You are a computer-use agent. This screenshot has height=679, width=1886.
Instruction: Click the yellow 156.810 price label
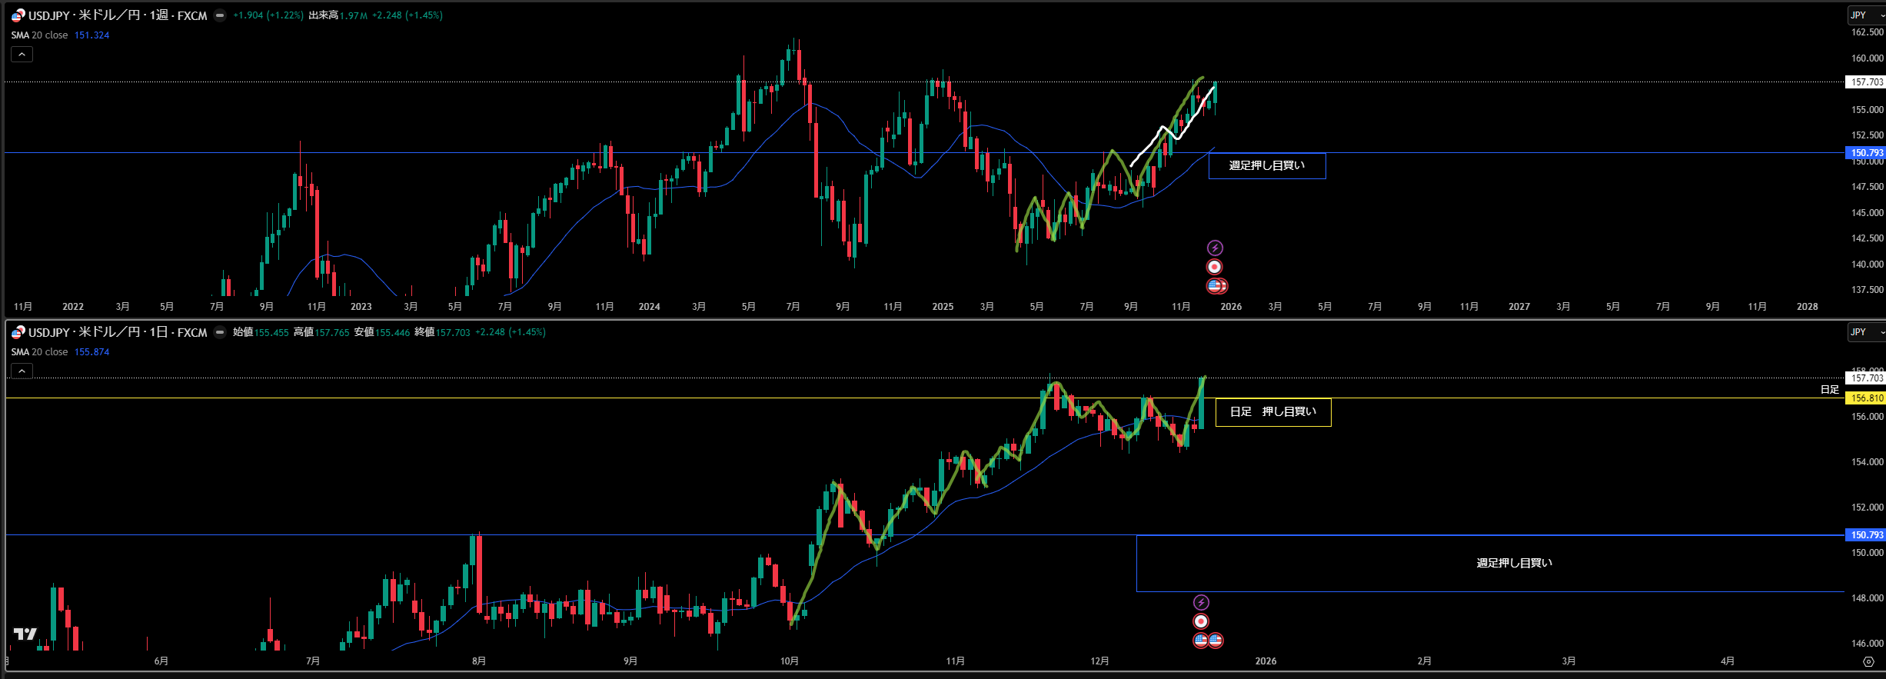1866,398
